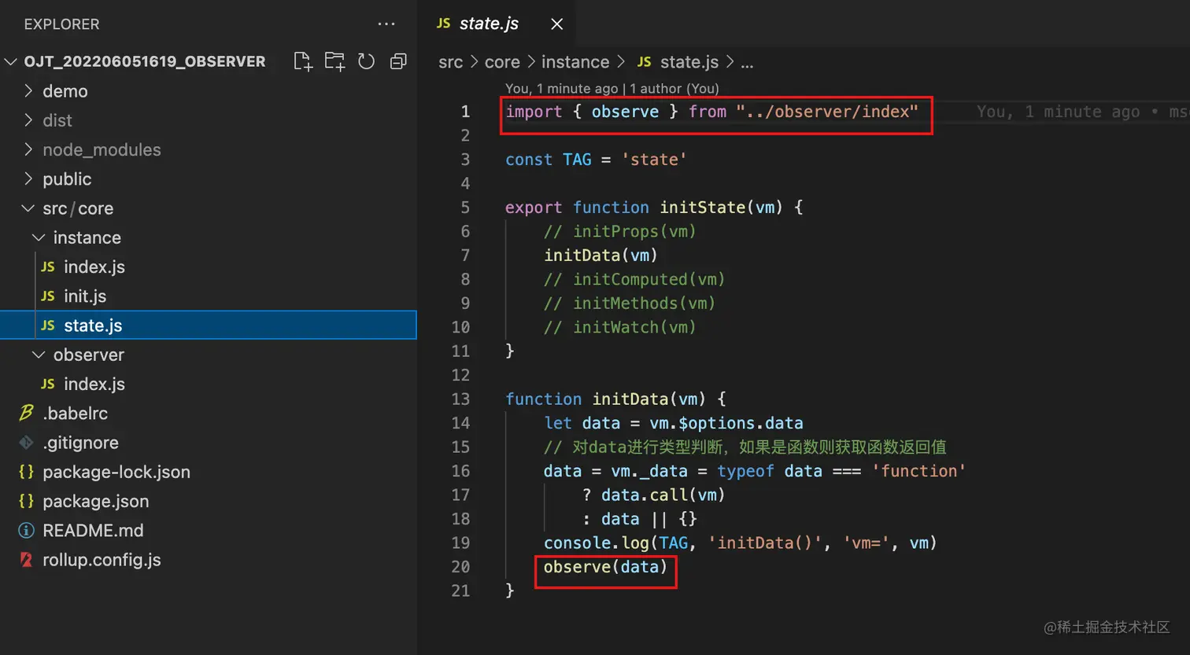Click line number 5 in the gutter
This screenshot has width=1190, height=655.
click(x=465, y=208)
